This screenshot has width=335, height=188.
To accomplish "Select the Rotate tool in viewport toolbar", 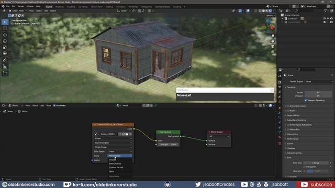I will click(x=5, y=41).
